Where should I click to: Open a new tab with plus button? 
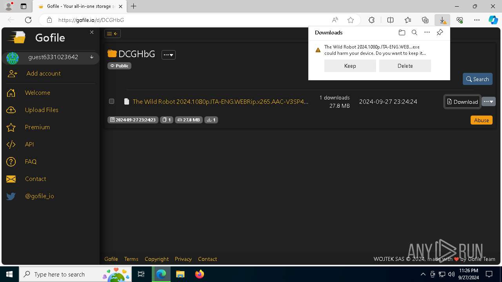(134, 6)
